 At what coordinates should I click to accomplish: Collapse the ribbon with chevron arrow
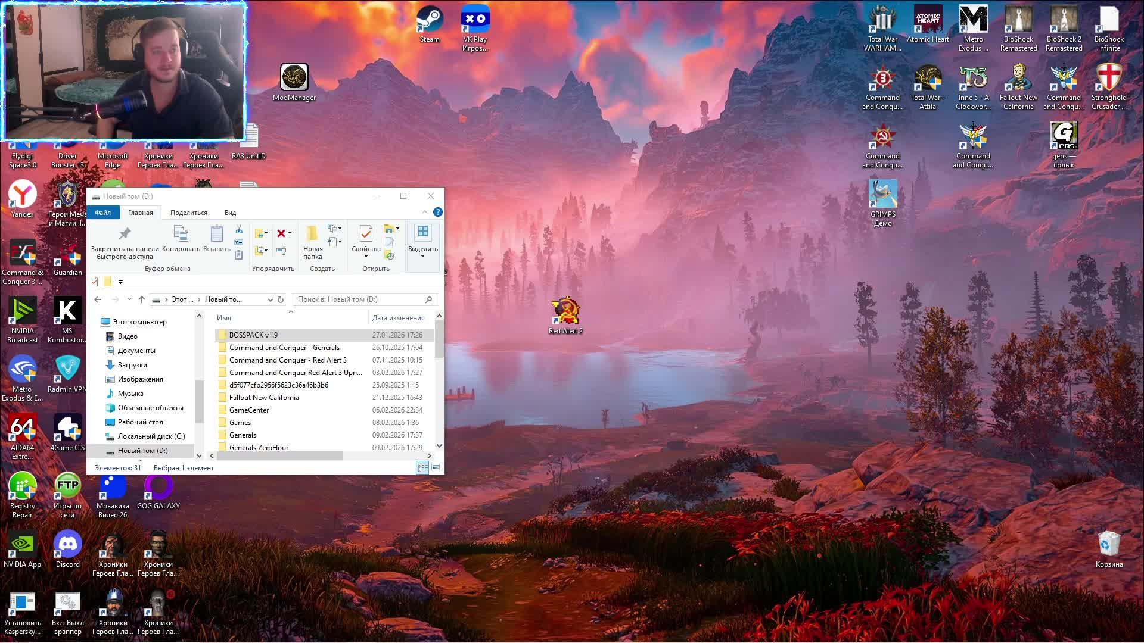pyautogui.click(x=425, y=212)
